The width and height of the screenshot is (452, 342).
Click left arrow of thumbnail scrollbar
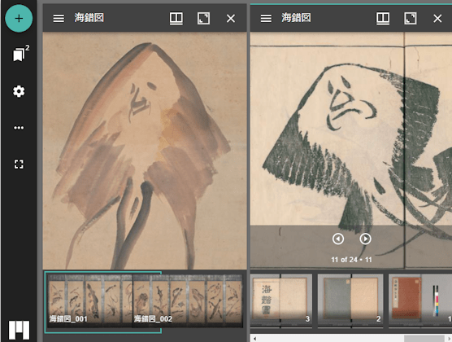click(254, 339)
